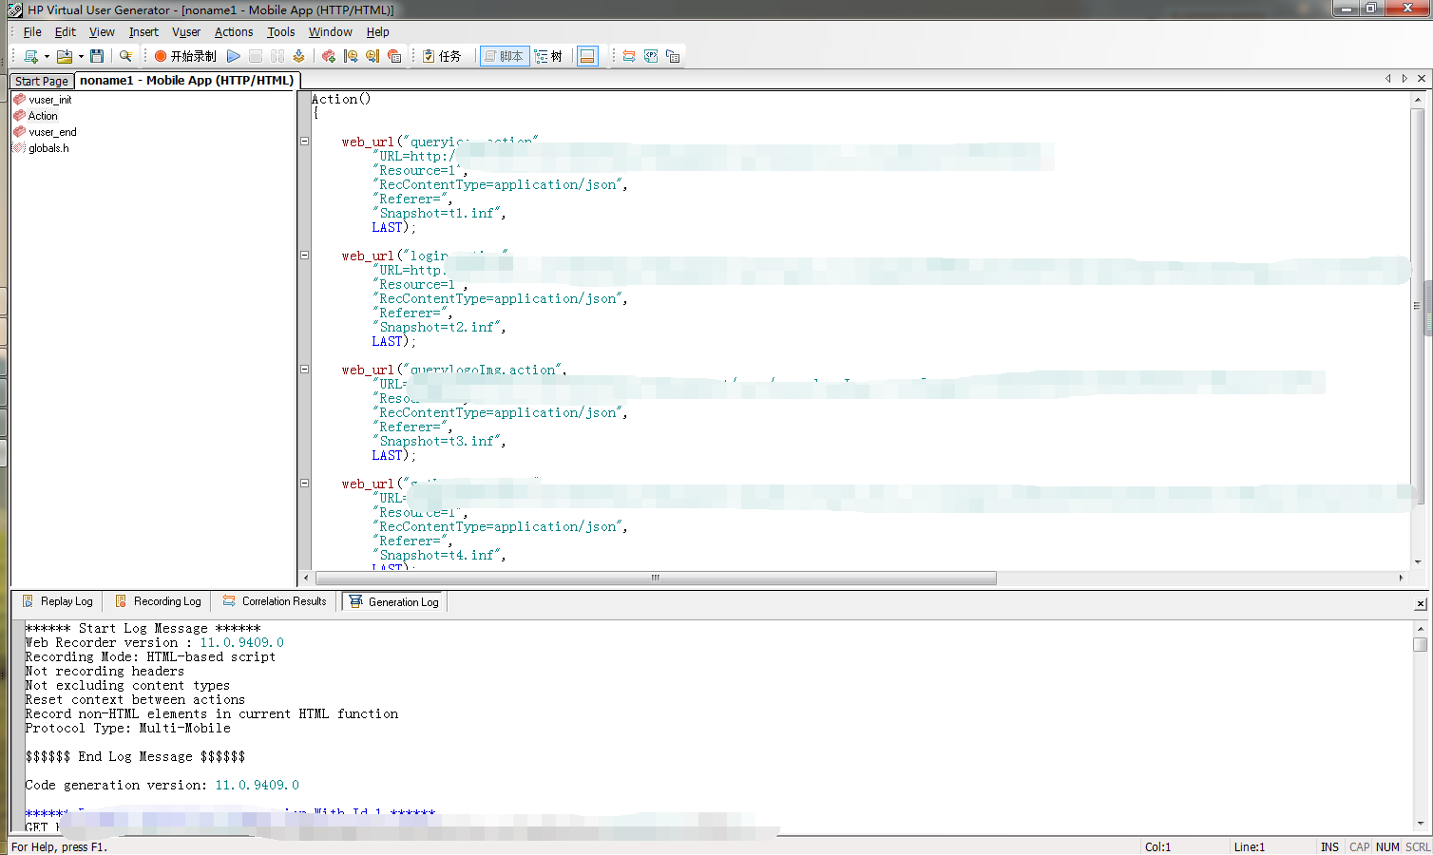This screenshot has width=1433, height=855.
Task: Open the Start Page tab
Action: (x=42, y=81)
